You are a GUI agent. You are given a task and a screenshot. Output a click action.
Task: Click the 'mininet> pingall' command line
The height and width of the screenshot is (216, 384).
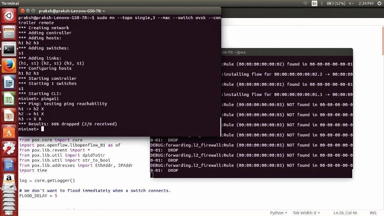(x=39, y=99)
